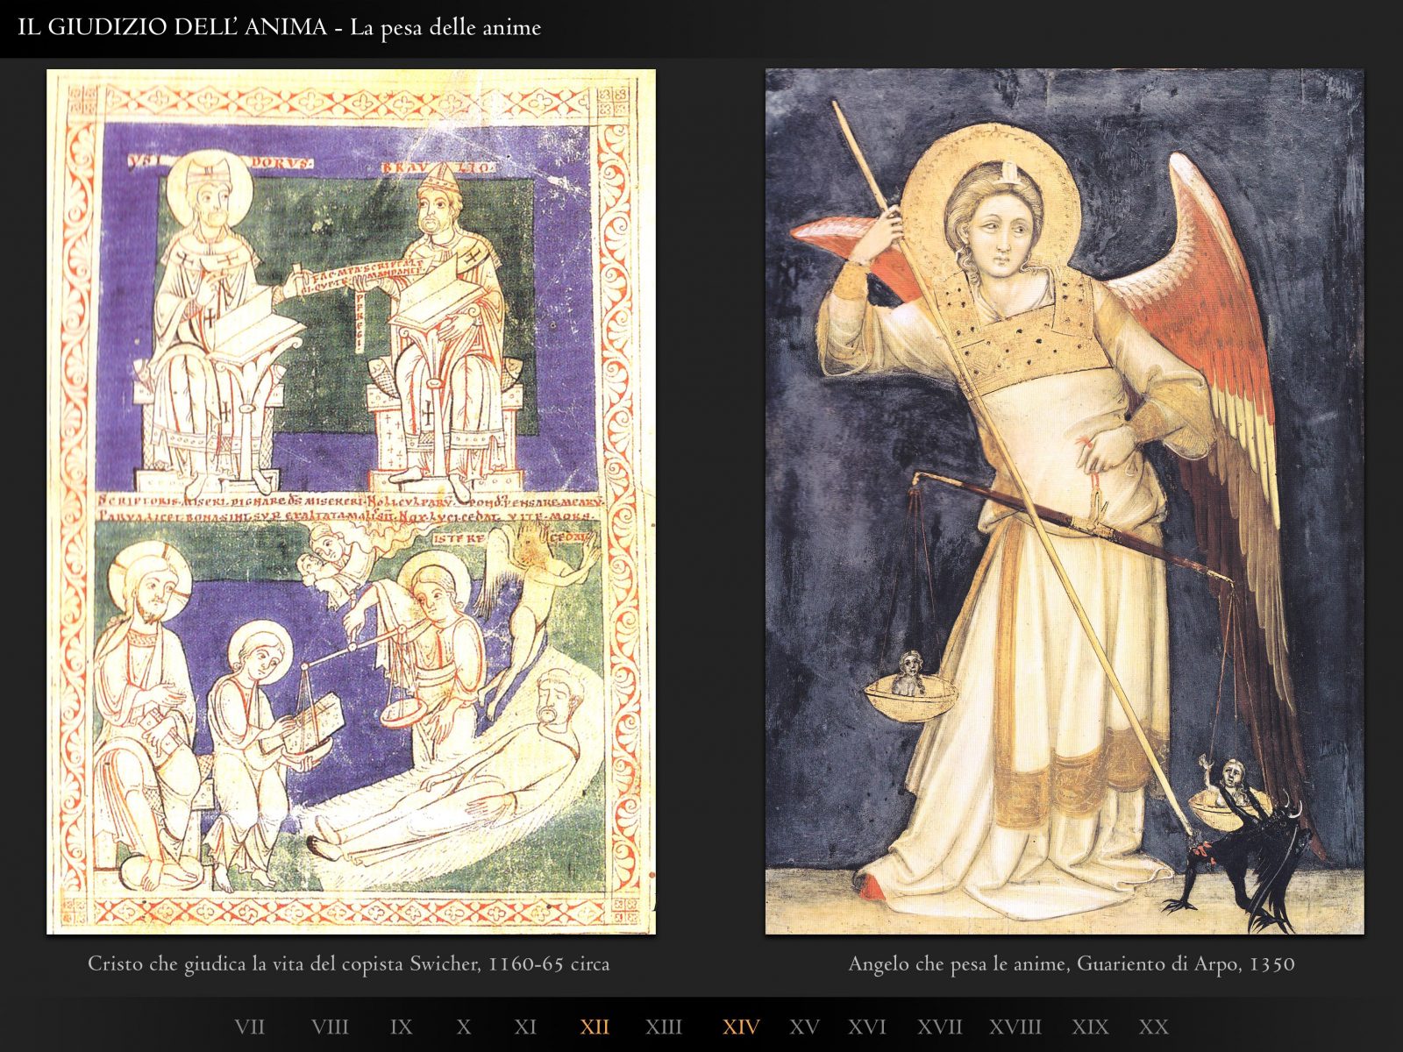Open the Guariento angel painting

tap(1065, 501)
